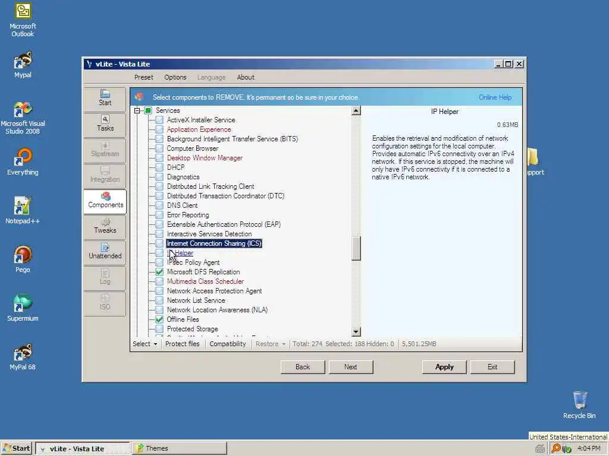Open the Recycle Bin

[579, 405]
